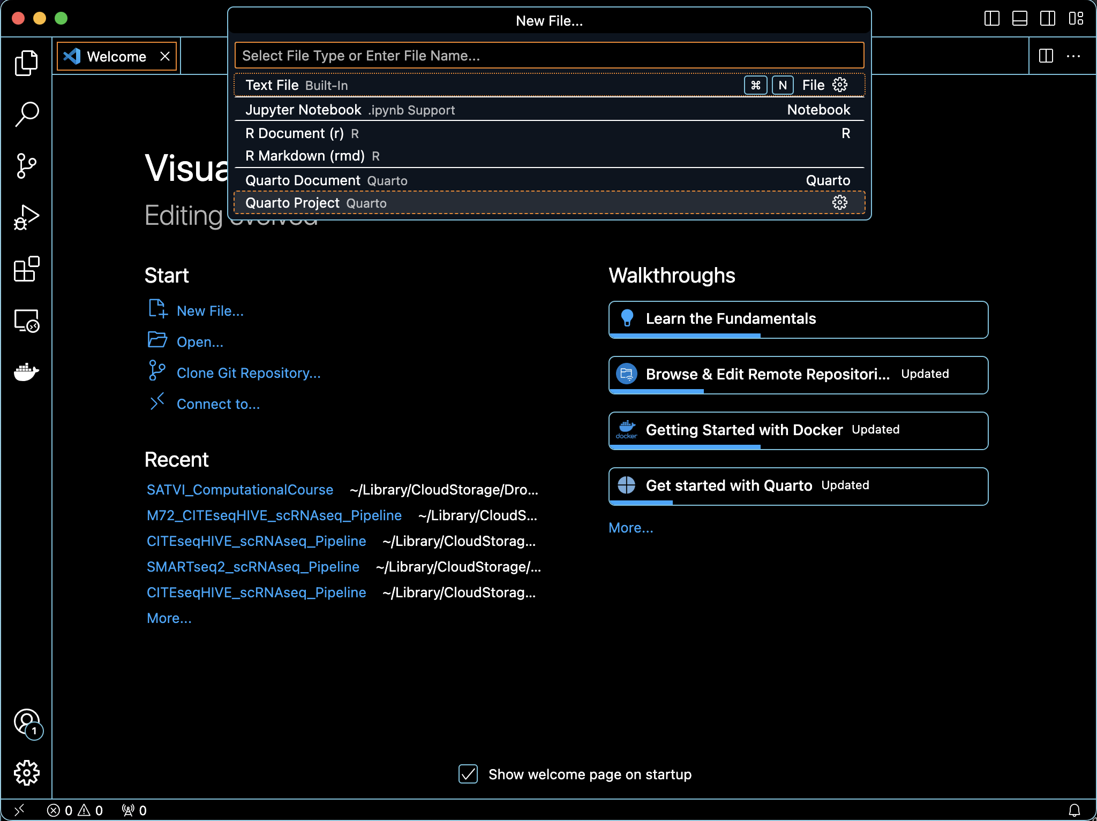The image size is (1097, 821).
Task: Select the Welcome tab
Action: 117,56
